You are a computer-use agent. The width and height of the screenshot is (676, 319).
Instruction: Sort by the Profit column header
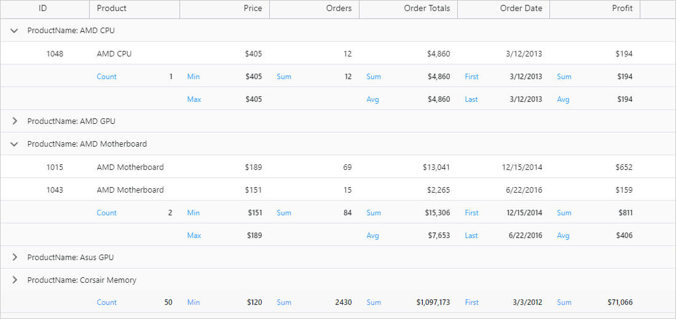[x=622, y=9]
